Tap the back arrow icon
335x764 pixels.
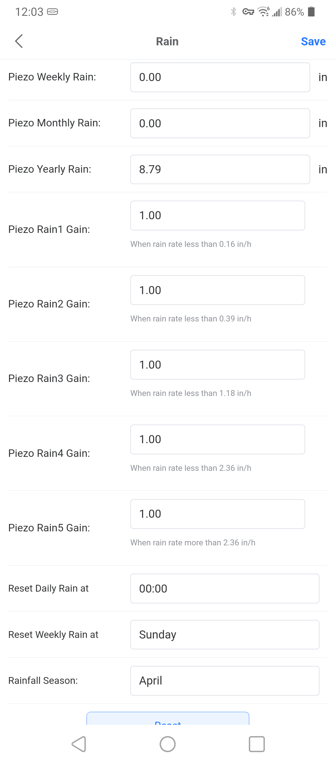click(x=19, y=41)
